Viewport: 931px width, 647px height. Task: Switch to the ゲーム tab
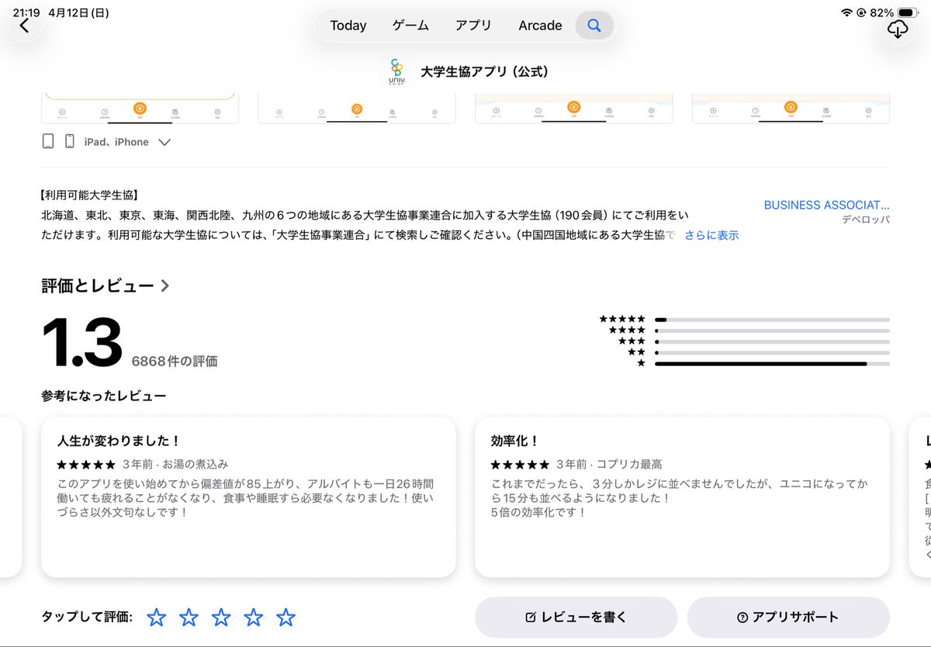[x=410, y=26]
